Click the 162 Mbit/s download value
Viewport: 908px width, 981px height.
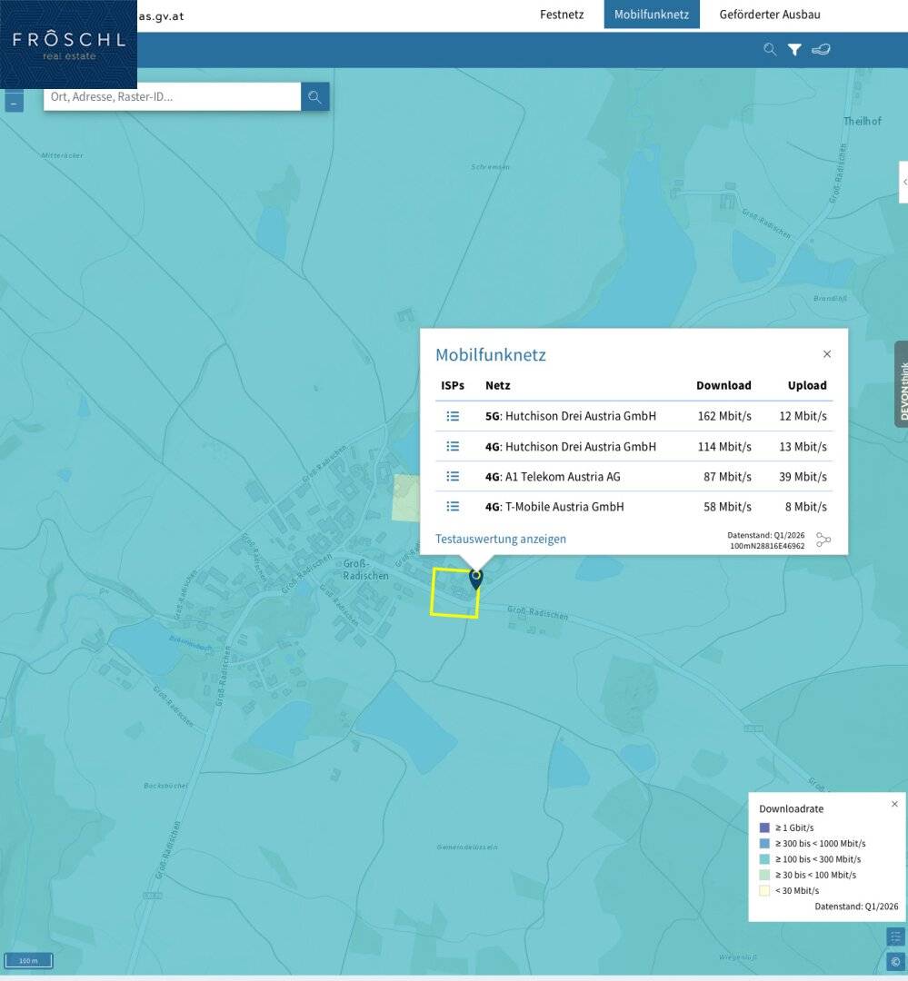pyautogui.click(x=723, y=416)
